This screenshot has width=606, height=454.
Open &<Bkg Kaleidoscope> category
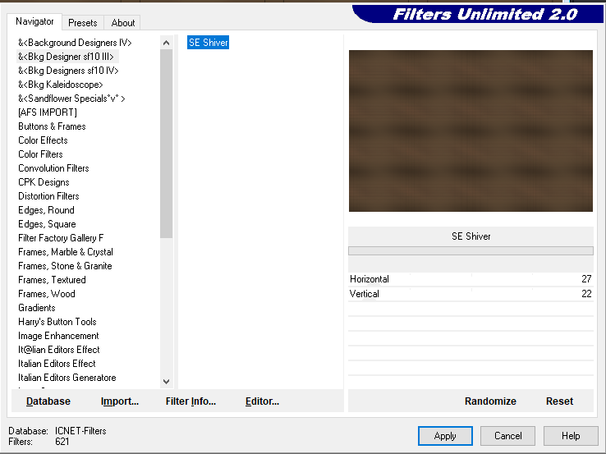(60, 85)
